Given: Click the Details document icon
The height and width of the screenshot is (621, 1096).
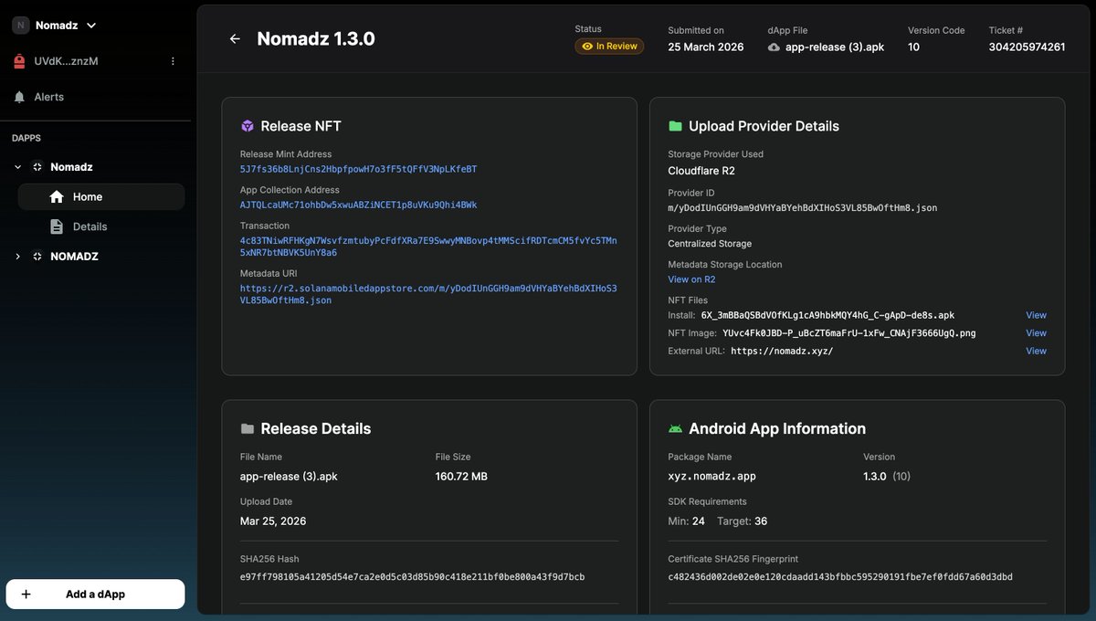Looking at the screenshot, I should tap(57, 226).
